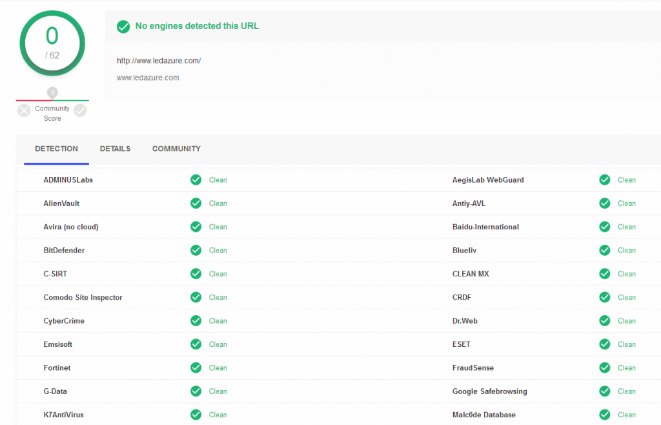Click the Avira (no cloud) check icon

click(196, 227)
